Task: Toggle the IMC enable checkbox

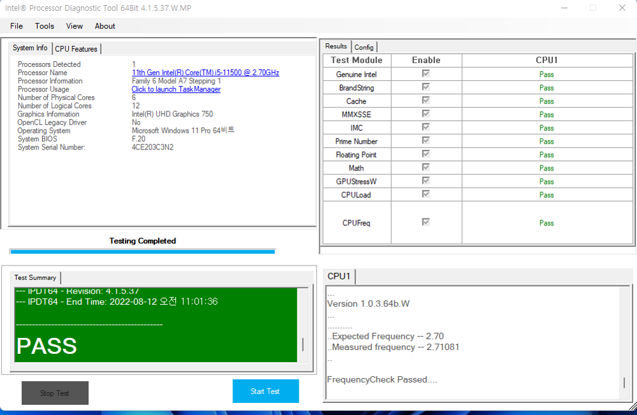Action: pyautogui.click(x=426, y=127)
